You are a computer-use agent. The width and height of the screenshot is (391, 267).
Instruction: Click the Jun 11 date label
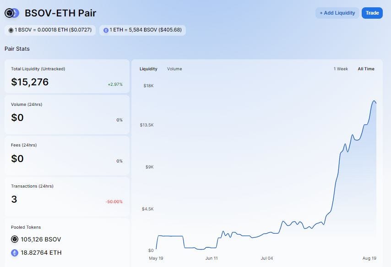[212, 258]
